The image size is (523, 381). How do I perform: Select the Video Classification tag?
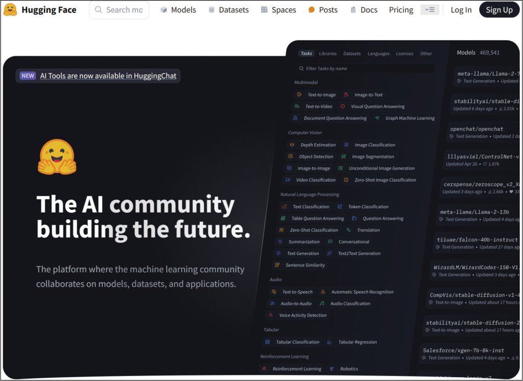(x=310, y=180)
